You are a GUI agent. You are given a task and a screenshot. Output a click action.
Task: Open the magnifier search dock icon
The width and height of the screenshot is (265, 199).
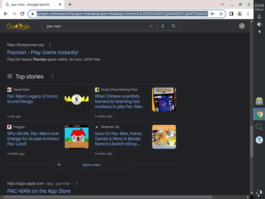pos(259,127)
